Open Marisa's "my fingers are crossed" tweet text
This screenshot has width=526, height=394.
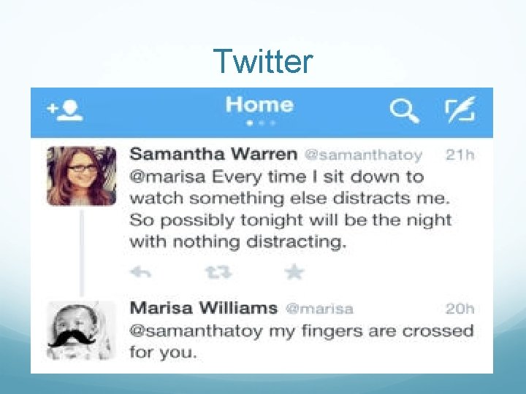coord(302,341)
